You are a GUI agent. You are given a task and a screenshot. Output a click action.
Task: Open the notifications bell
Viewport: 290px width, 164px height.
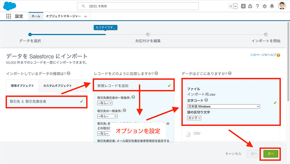272,6
